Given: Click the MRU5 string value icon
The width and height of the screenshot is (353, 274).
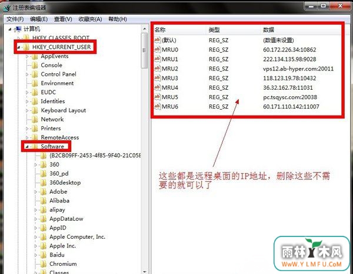Looking at the screenshot, I should click(x=157, y=97).
